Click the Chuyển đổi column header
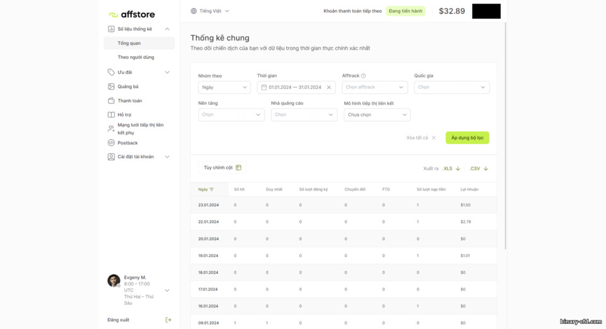Image resolution: width=606 pixels, height=329 pixels. (x=355, y=189)
